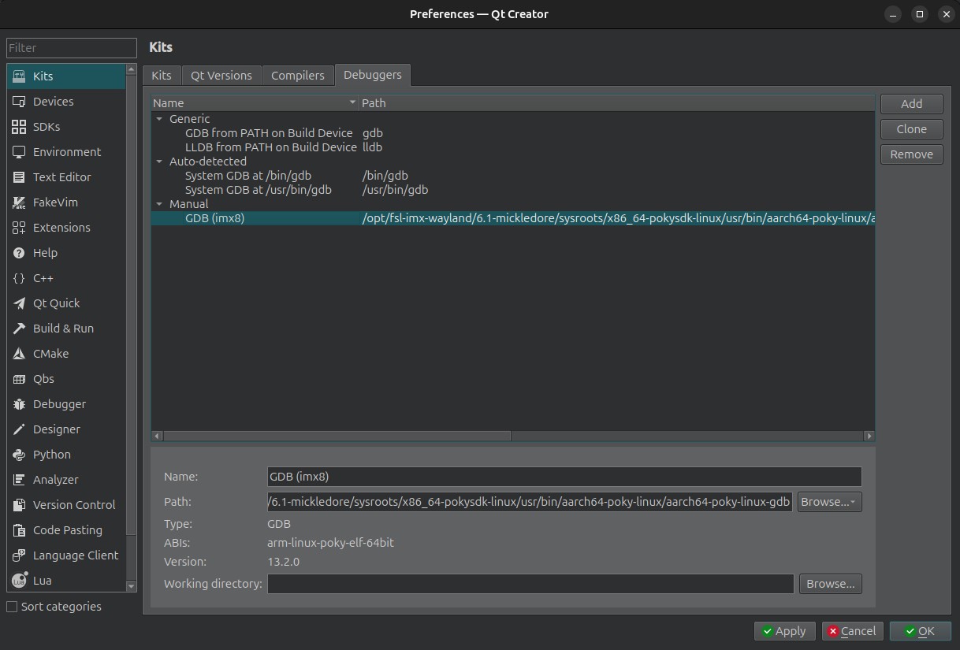Select the CMake triangle icon
Viewport: 960px width, 650px height.
click(x=19, y=354)
